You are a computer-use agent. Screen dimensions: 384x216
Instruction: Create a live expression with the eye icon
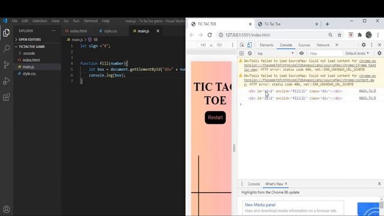click(x=301, y=53)
